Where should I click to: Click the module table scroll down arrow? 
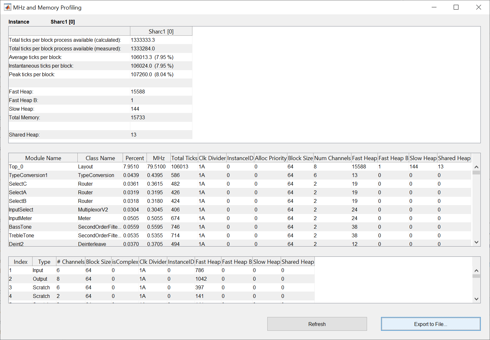point(476,242)
